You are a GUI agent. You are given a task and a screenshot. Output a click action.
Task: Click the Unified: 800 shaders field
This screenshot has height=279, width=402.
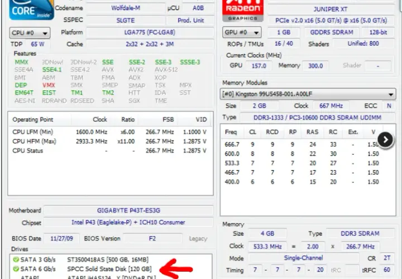tap(363, 44)
